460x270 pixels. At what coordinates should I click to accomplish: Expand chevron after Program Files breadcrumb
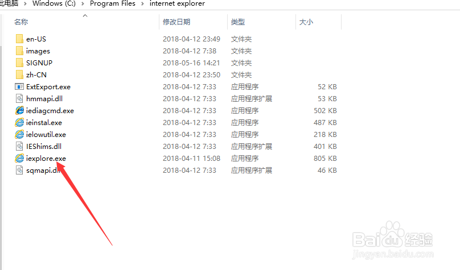(142, 4)
